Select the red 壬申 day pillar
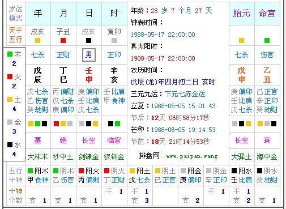The height and width of the screenshot is (209, 286). pyautogui.click(x=89, y=75)
